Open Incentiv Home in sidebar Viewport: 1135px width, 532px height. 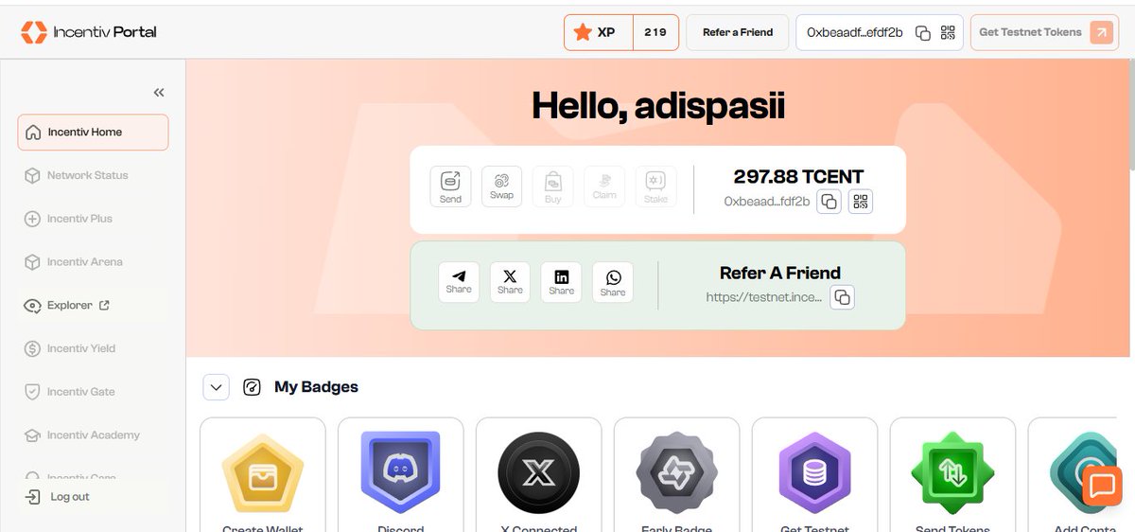tap(93, 133)
